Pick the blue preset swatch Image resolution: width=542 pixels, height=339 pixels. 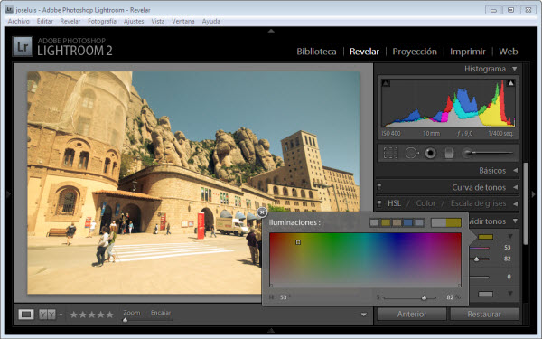pos(408,222)
